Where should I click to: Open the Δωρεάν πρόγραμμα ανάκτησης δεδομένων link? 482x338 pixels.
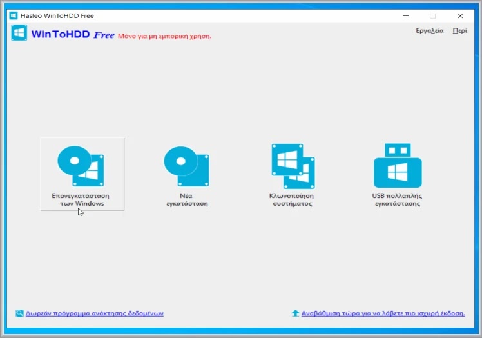(x=94, y=313)
